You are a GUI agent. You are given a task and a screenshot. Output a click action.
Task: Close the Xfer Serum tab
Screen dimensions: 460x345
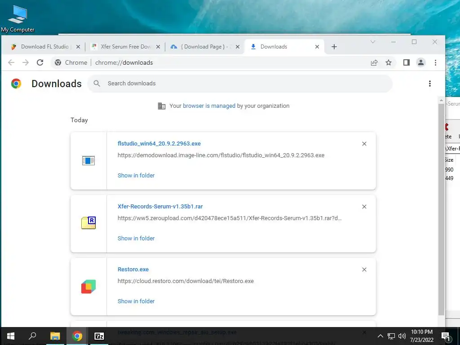click(x=158, y=47)
